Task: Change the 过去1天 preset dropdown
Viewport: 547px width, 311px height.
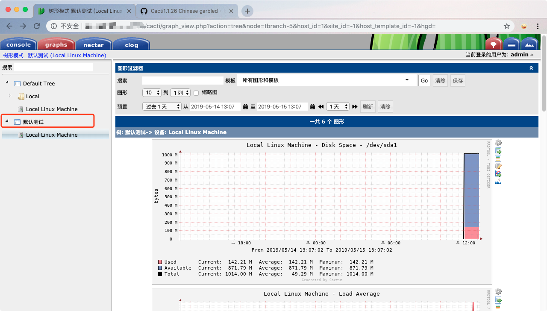Action: pyautogui.click(x=162, y=106)
